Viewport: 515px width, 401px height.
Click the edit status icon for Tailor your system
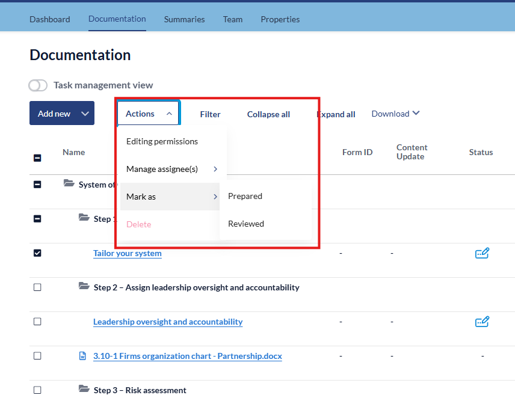click(x=481, y=253)
